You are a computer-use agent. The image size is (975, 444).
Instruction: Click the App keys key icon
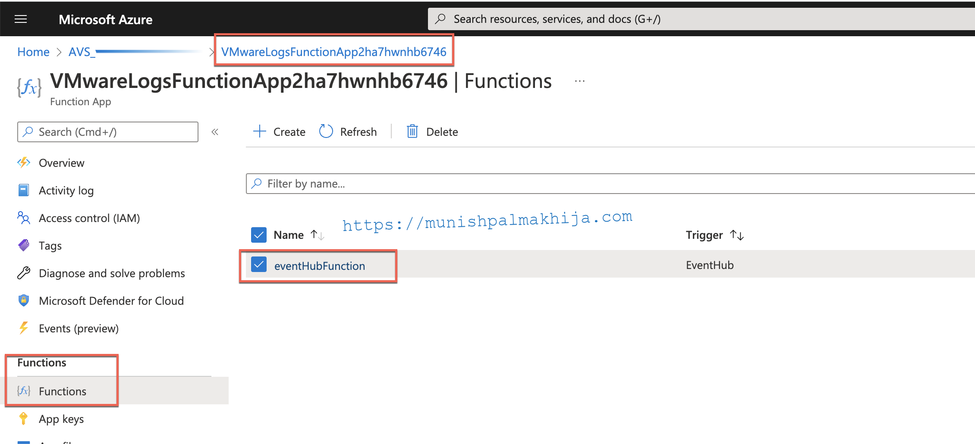(24, 419)
